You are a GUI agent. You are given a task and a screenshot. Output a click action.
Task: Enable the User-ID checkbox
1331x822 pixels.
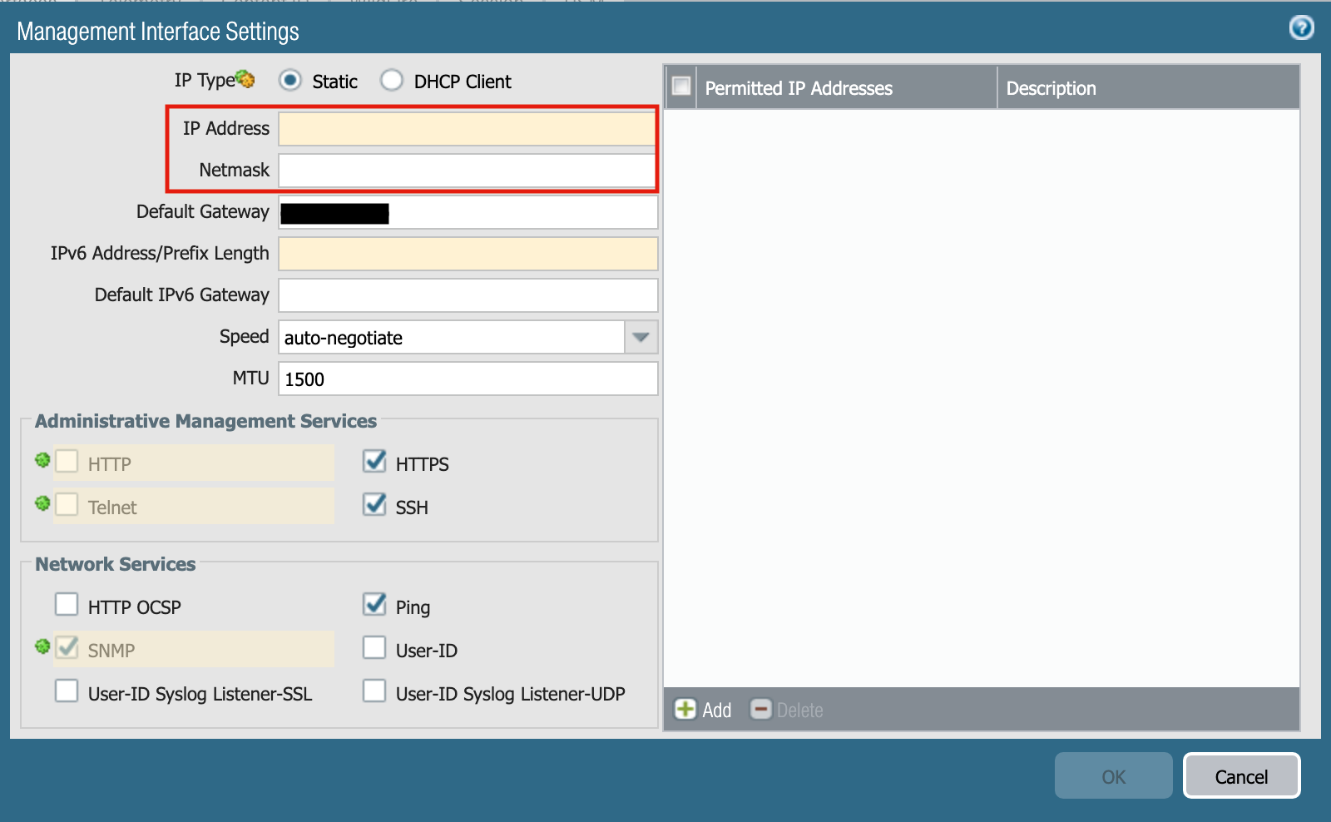(374, 647)
